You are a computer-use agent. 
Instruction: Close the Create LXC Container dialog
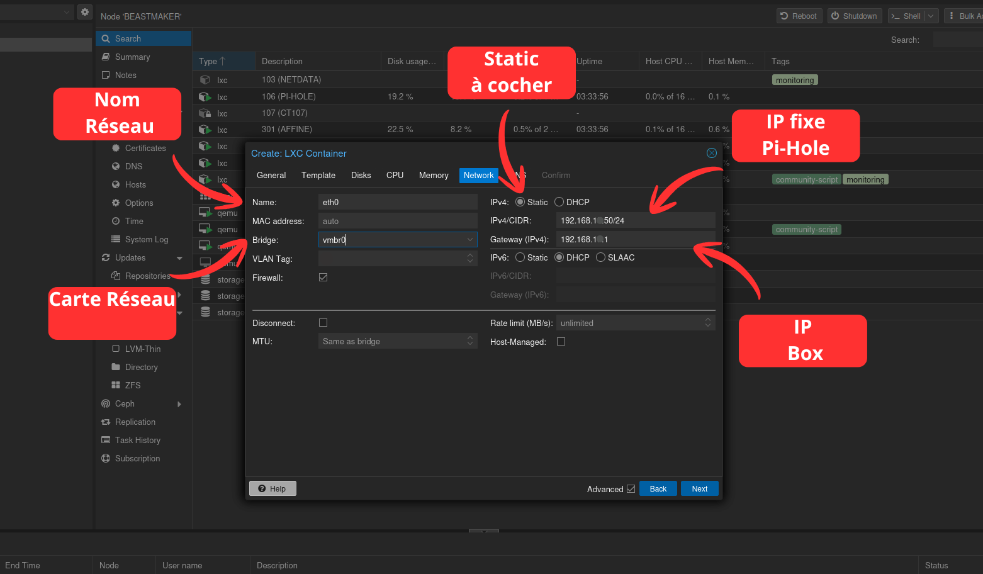tap(712, 153)
